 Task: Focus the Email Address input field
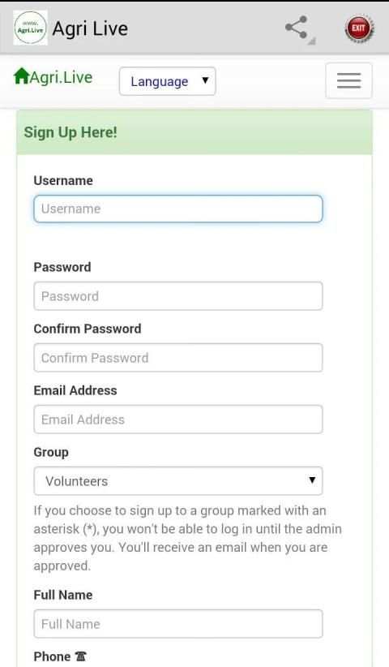point(178,420)
